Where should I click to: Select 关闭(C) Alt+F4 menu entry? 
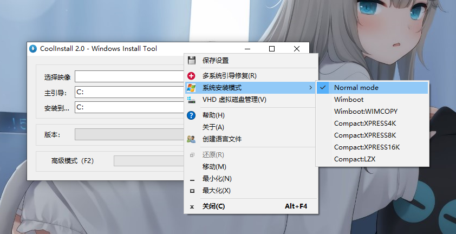coord(251,206)
